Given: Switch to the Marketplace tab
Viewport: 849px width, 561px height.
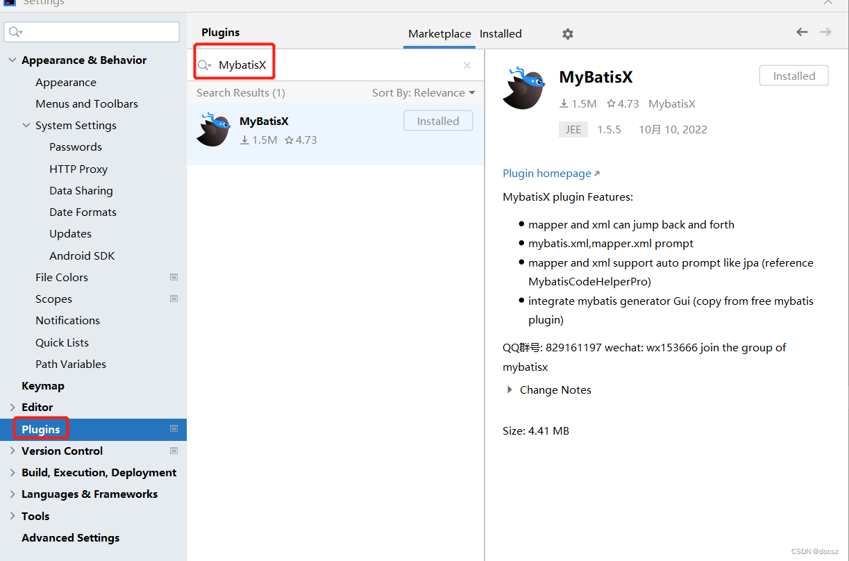Looking at the screenshot, I should pyautogui.click(x=439, y=33).
